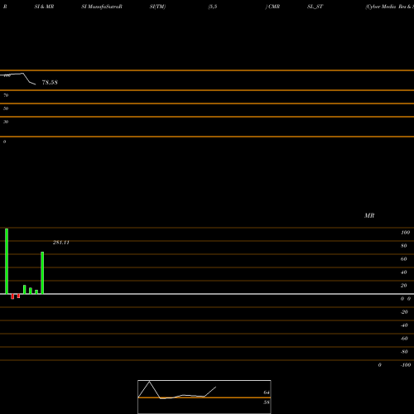
Task: Click the '-60' label on MR right axis
Action: (404, 339)
